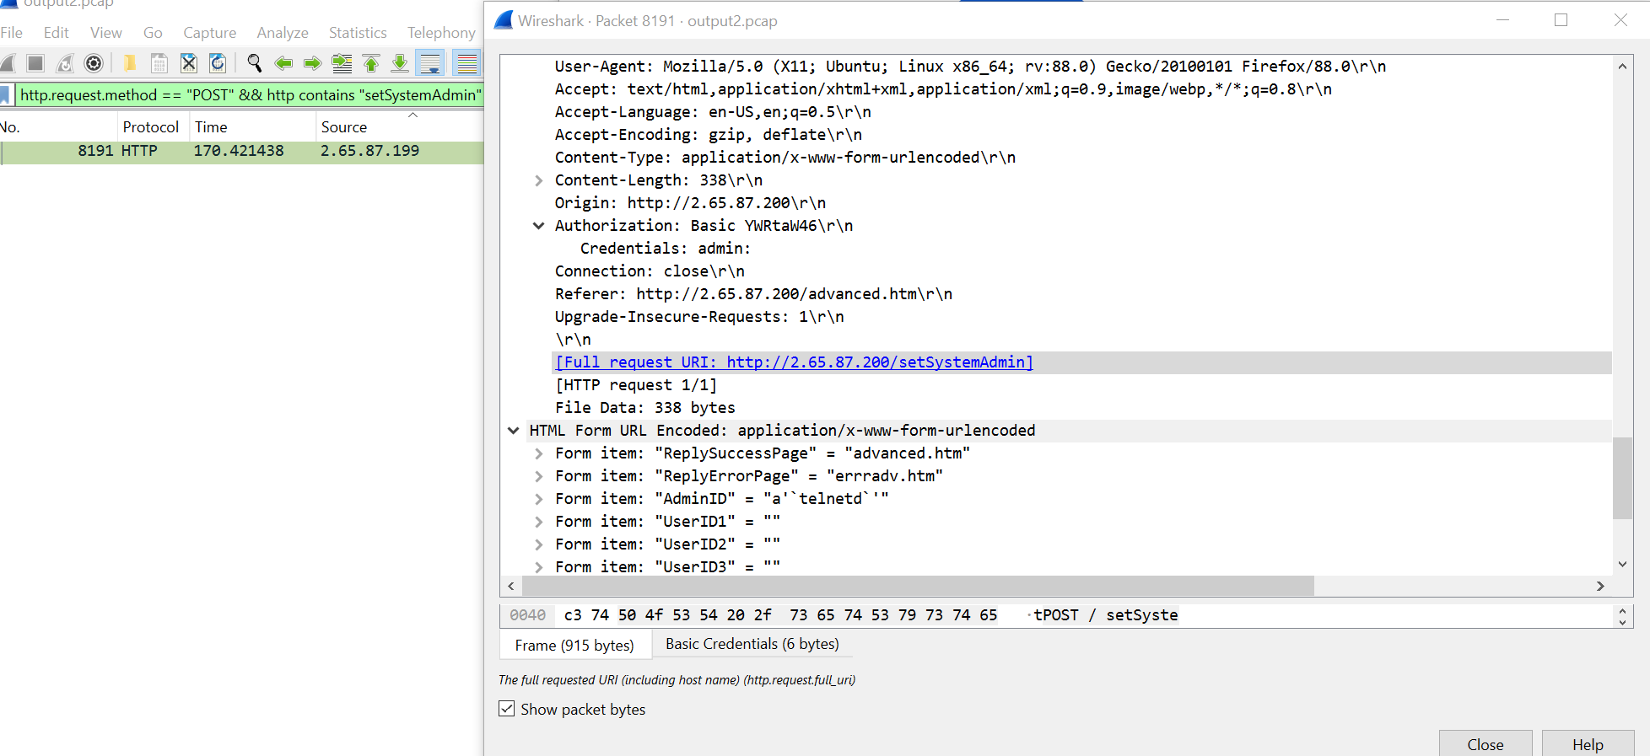Click the horizontal scroll-left arrow in packet details
This screenshot has width=1650, height=756.
(511, 586)
